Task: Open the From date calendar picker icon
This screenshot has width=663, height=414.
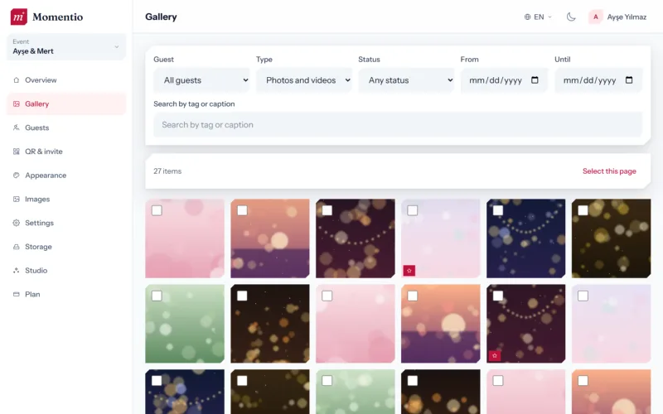Action: (x=535, y=79)
